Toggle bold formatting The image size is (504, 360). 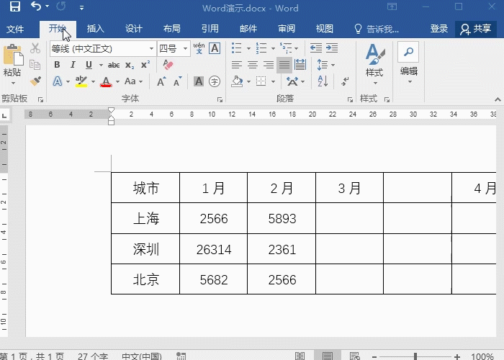coord(57,65)
